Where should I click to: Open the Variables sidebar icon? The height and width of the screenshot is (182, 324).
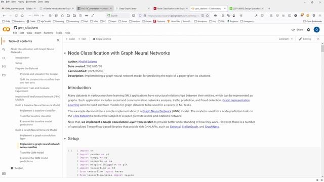pos(4,66)
